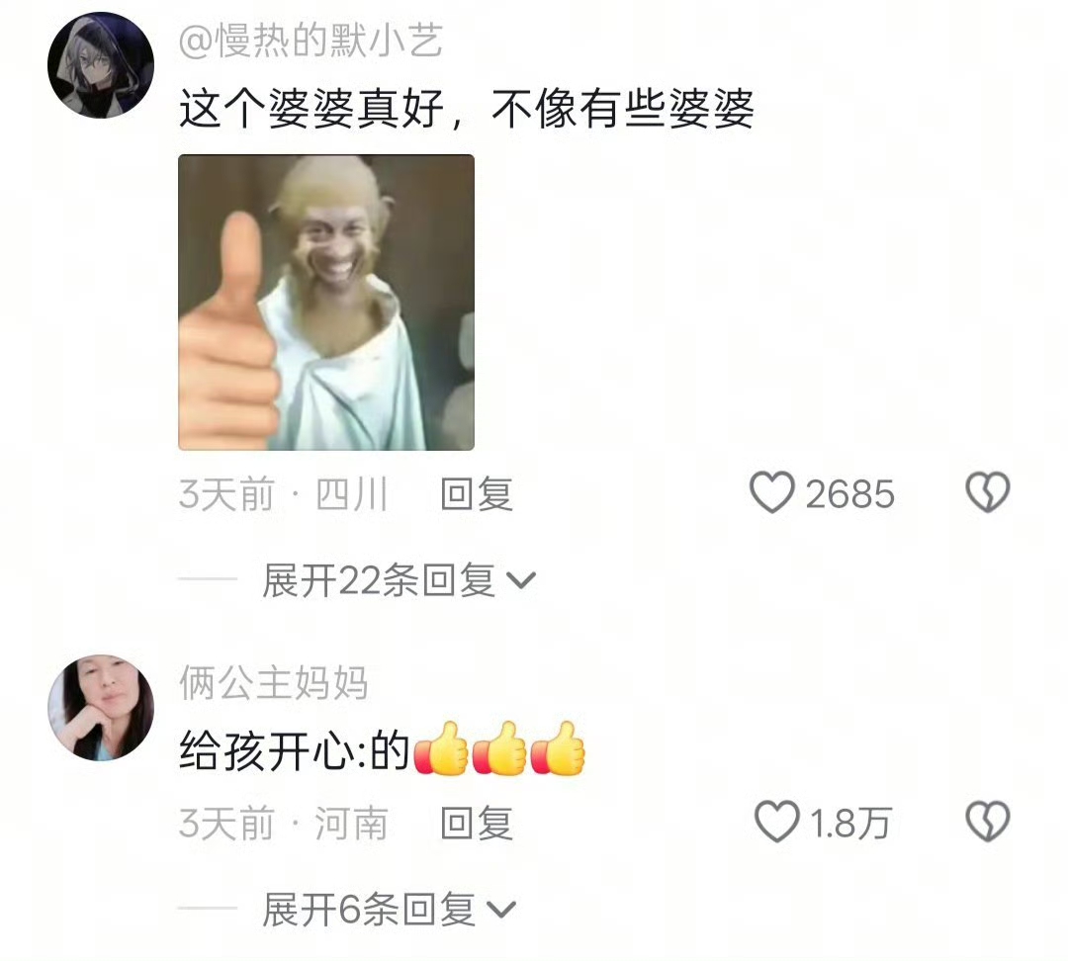Open avatar of 俩公主妈妈
The height and width of the screenshot is (961, 1068).
[101, 708]
